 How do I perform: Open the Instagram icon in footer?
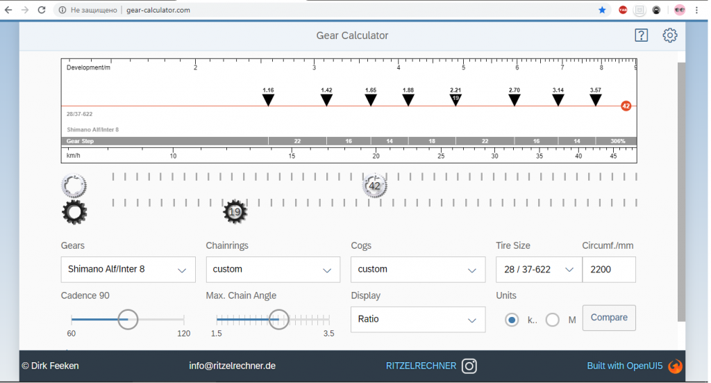tap(469, 366)
